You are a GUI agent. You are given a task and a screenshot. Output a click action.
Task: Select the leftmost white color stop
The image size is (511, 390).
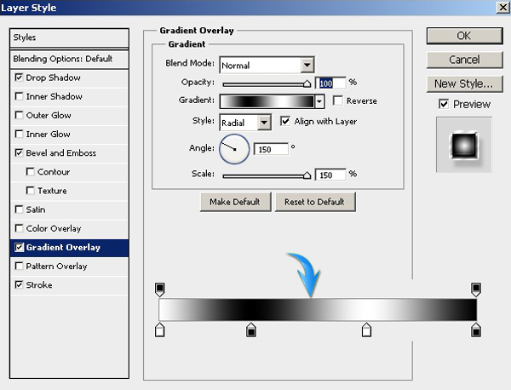point(159,330)
